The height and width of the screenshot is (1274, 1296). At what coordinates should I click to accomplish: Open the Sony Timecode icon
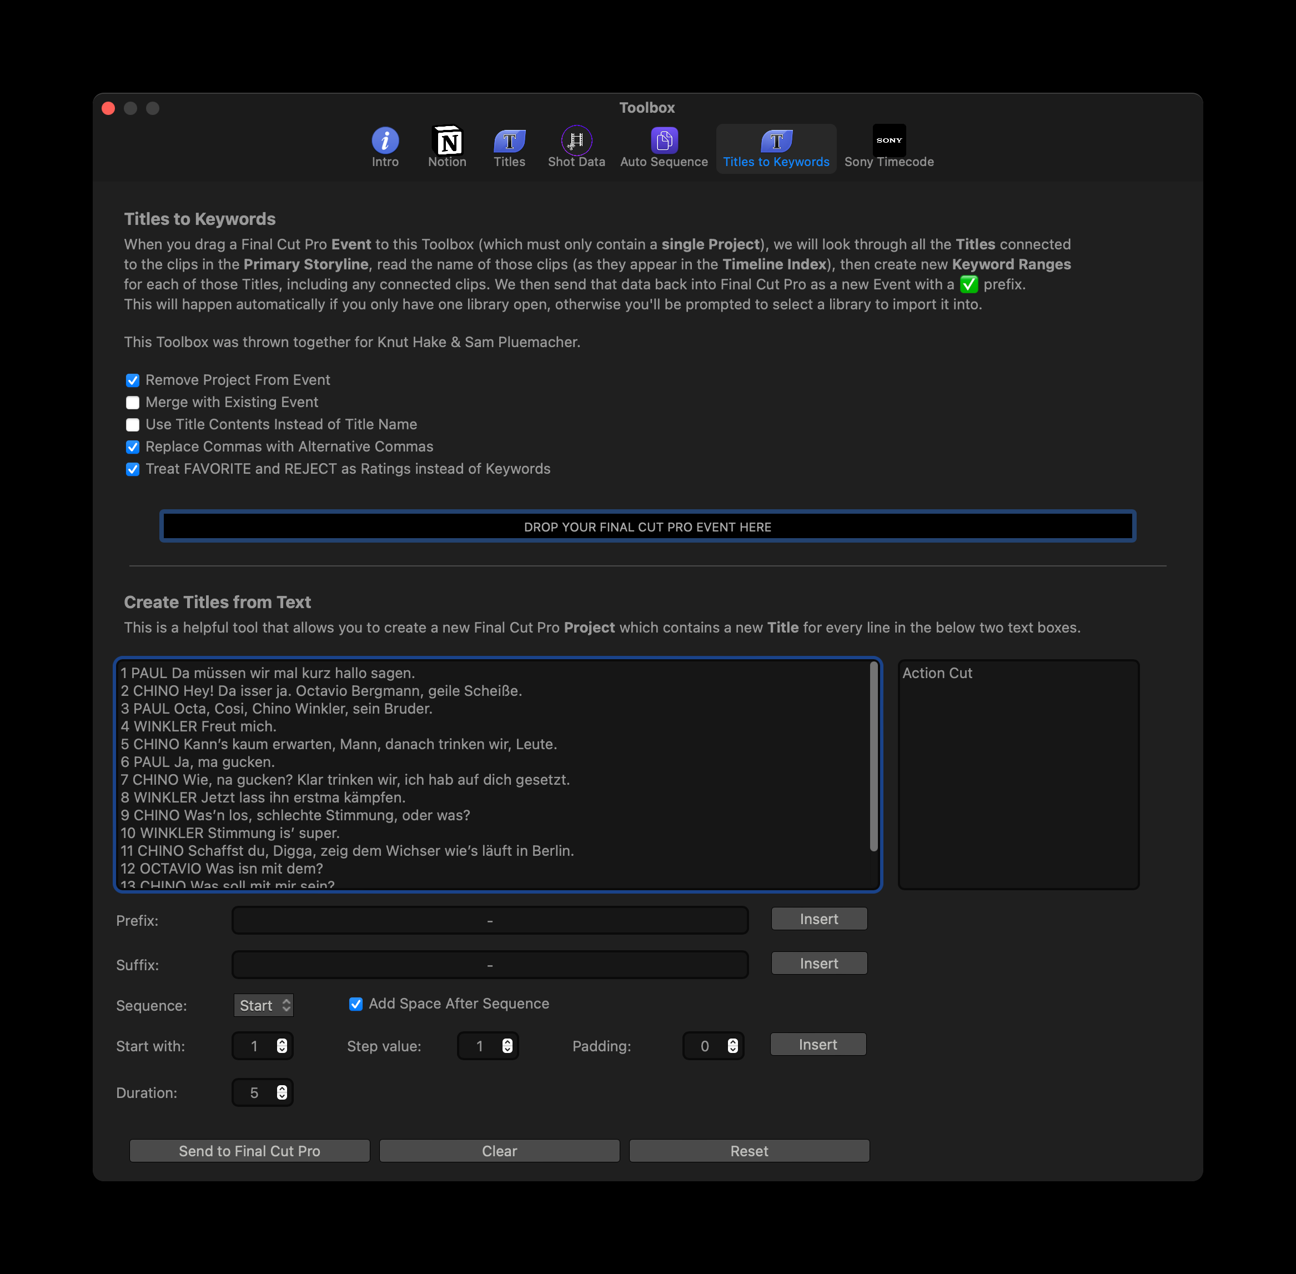(x=888, y=141)
